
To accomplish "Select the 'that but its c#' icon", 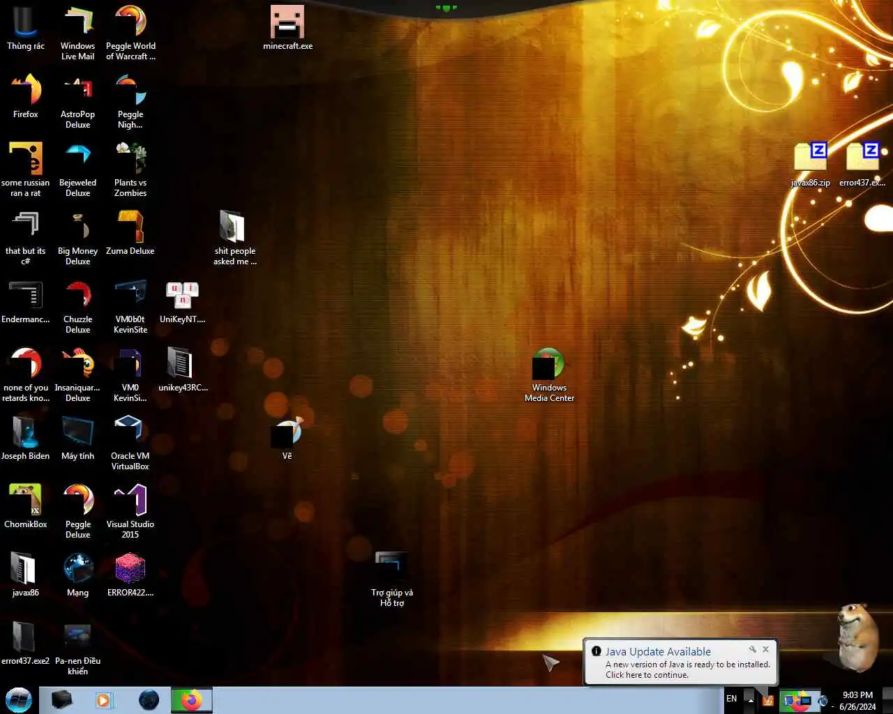I will [26, 238].
